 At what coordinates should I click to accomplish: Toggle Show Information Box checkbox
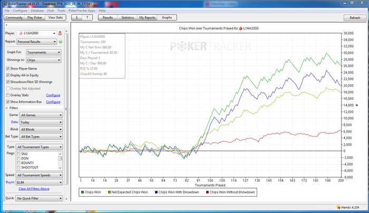[x=8, y=102]
